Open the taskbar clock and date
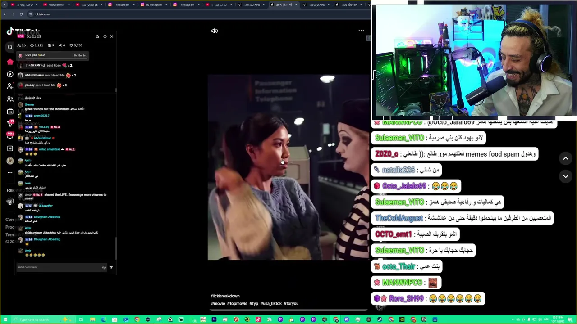The image size is (577, 324). (557, 319)
